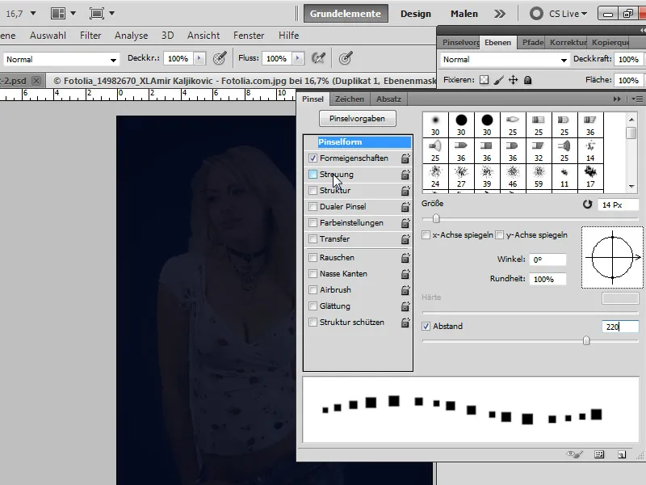Click lock icon beside Farbeinstellungen

point(405,223)
